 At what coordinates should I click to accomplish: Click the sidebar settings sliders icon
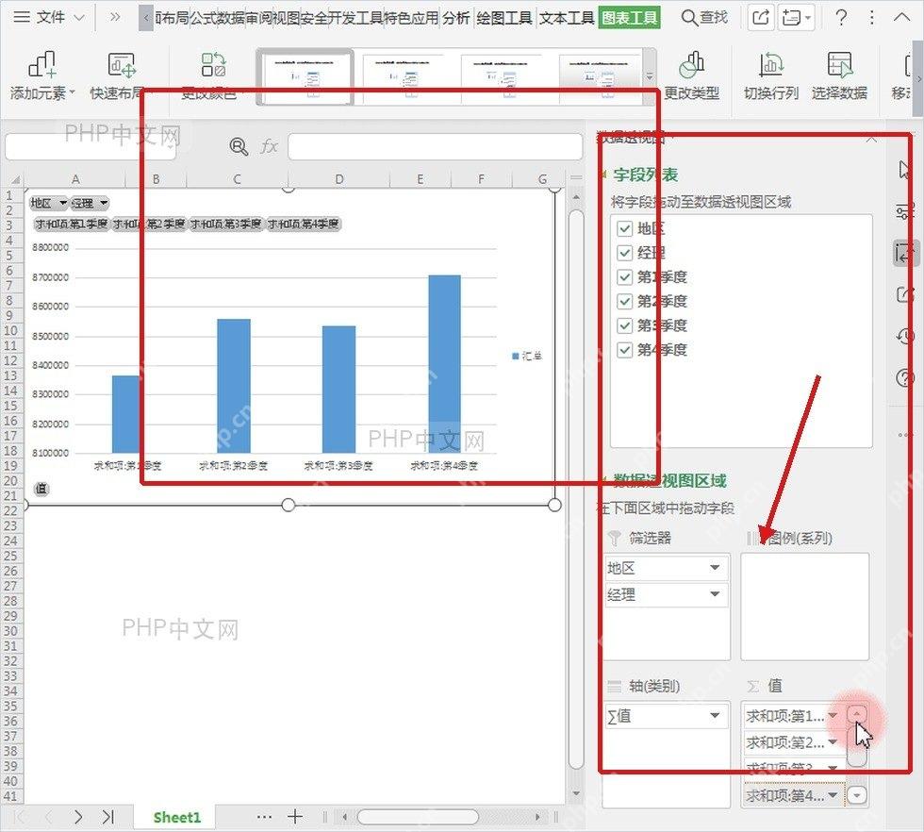(904, 211)
